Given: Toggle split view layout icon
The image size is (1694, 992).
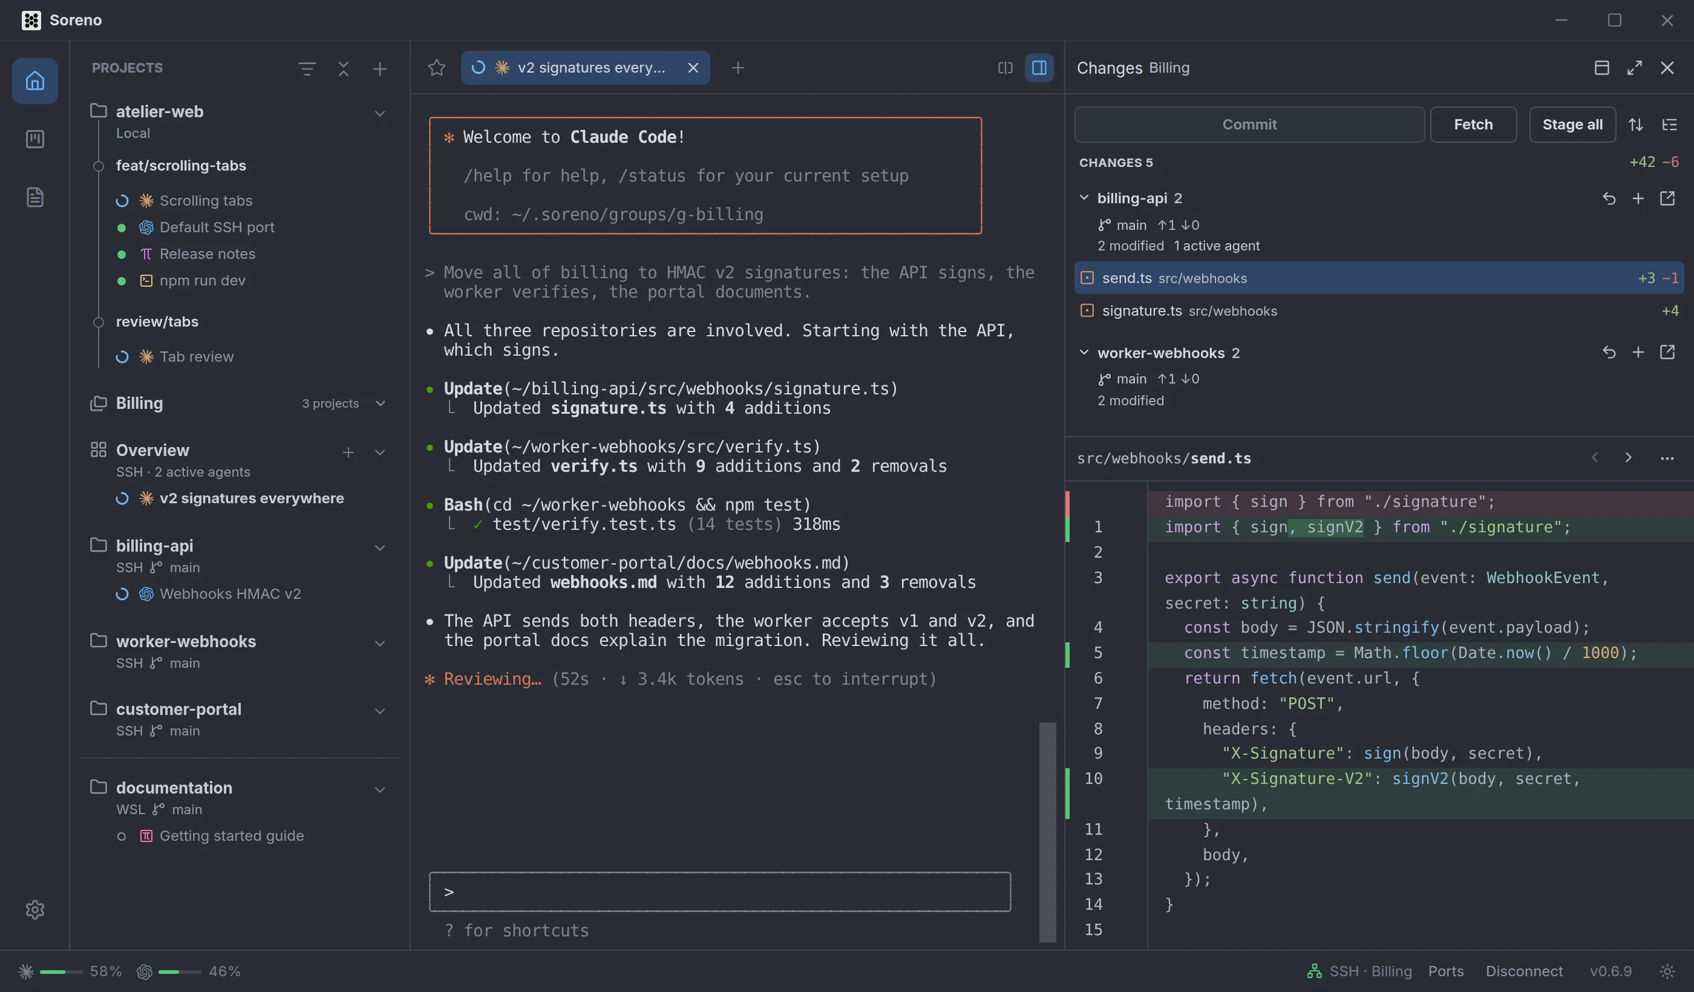Looking at the screenshot, I should tap(1005, 68).
